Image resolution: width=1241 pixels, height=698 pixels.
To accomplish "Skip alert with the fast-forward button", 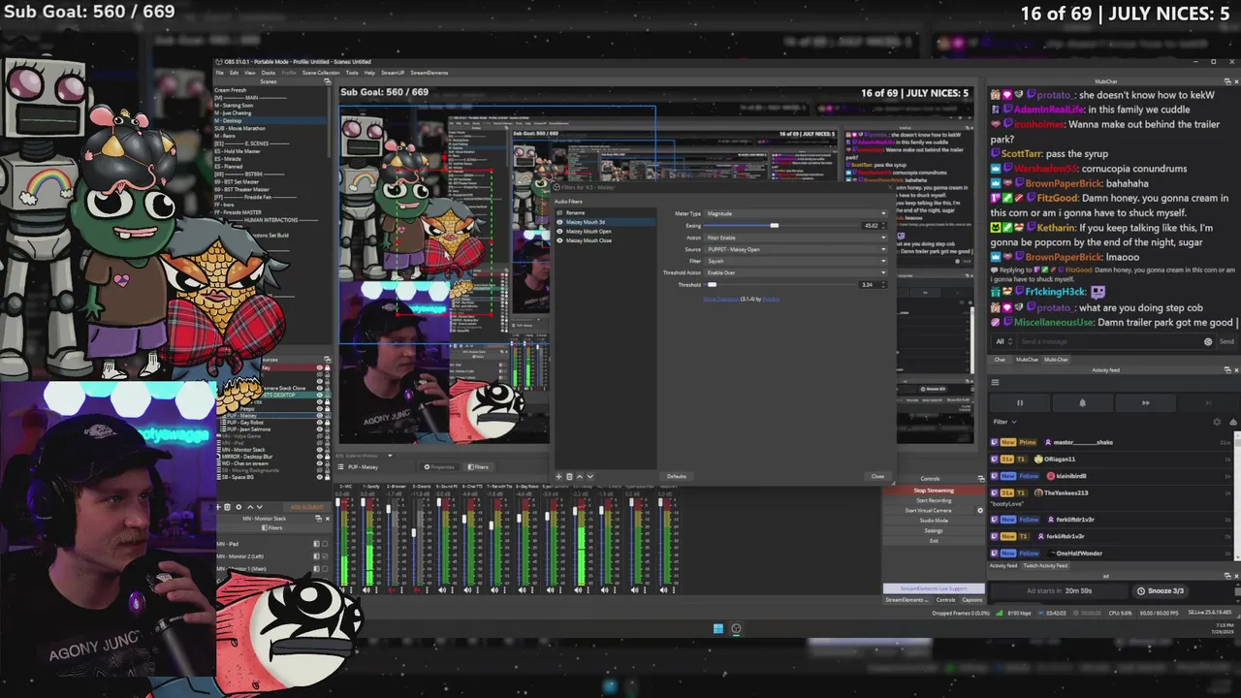I will [1146, 403].
